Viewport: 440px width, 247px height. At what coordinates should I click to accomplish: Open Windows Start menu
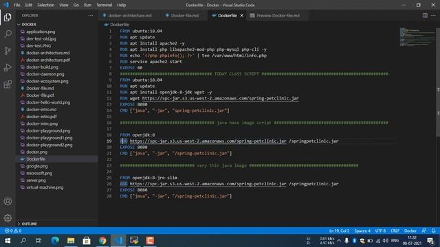tap(8, 241)
